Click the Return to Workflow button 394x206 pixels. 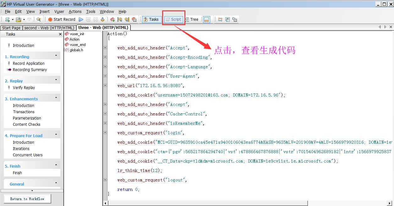click(x=27, y=199)
